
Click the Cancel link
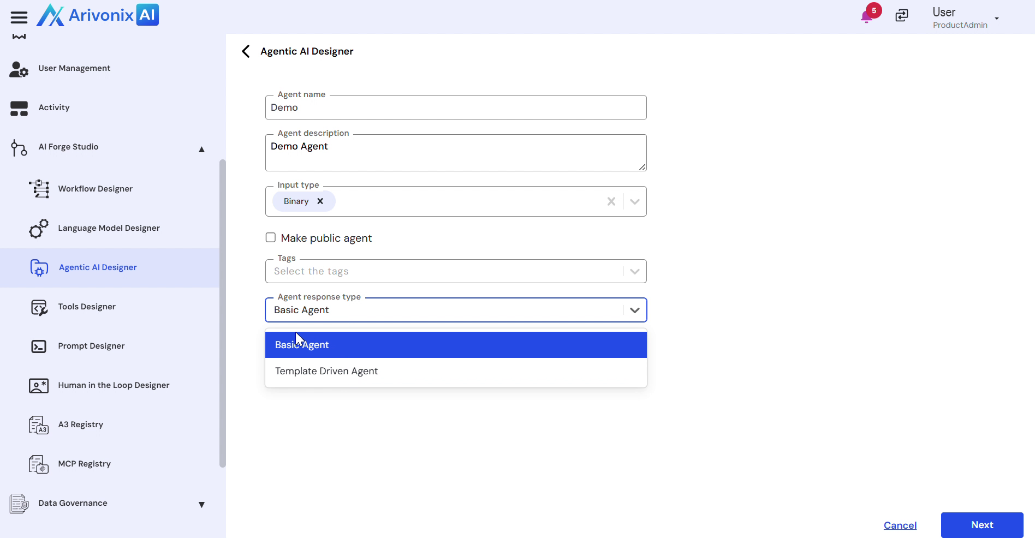(x=900, y=525)
